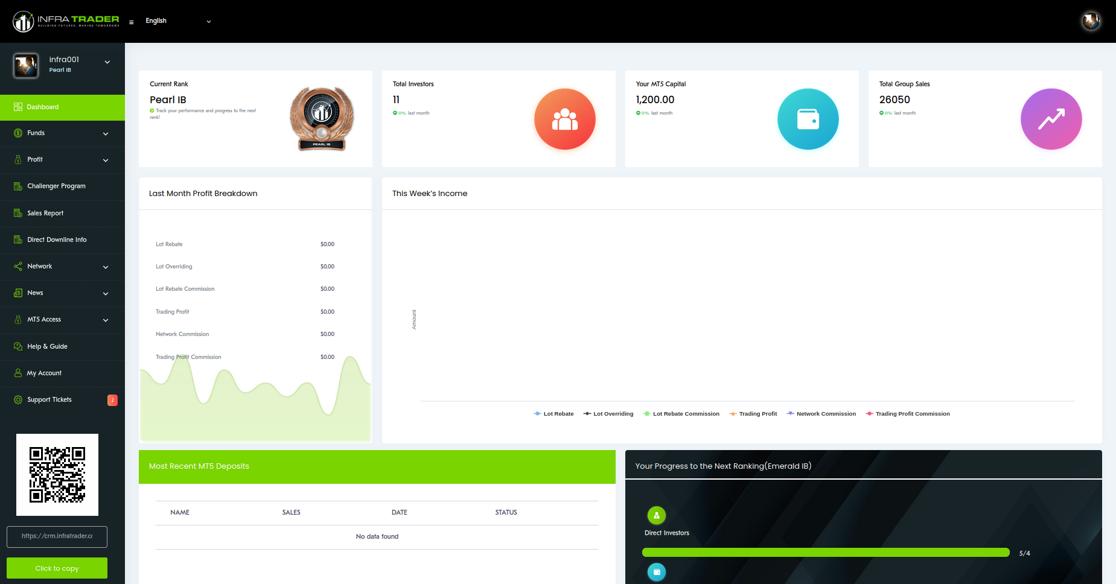Click the Direct Investors progress bar

point(826,553)
